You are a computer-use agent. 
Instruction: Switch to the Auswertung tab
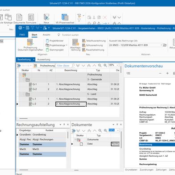44,59
